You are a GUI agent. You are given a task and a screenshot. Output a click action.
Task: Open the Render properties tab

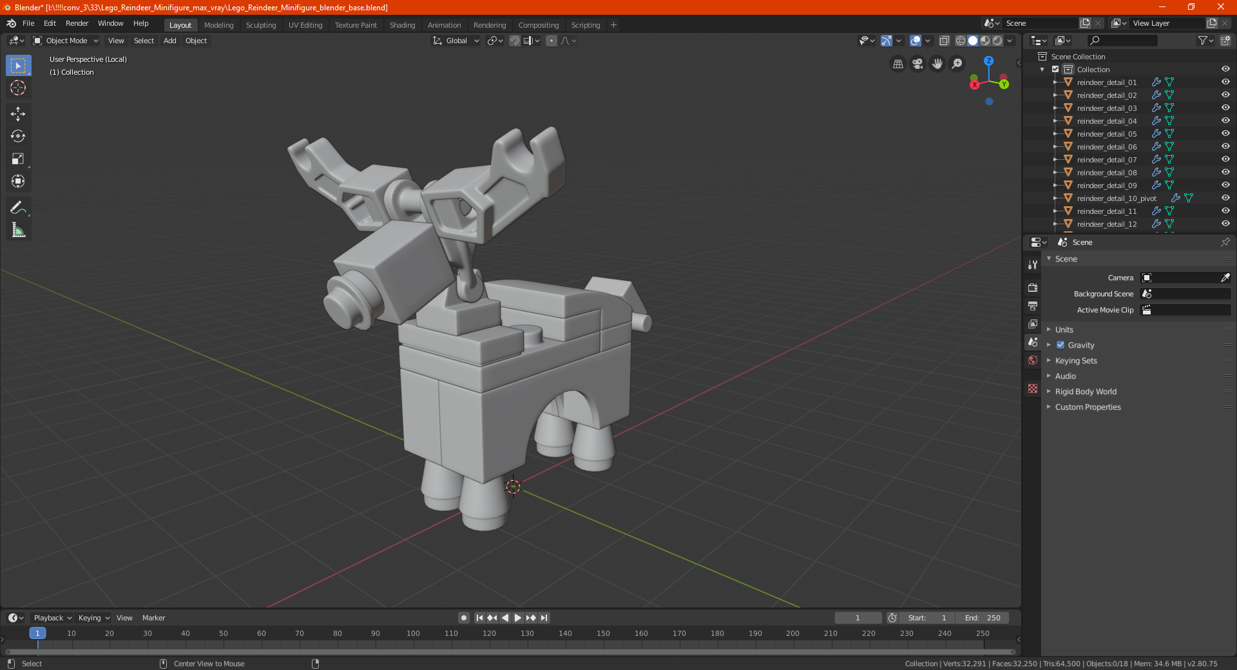pos(1033,287)
